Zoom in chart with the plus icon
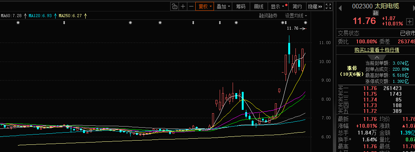The width and height of the screenshot is (415, 152). click(x=183, y=6)
